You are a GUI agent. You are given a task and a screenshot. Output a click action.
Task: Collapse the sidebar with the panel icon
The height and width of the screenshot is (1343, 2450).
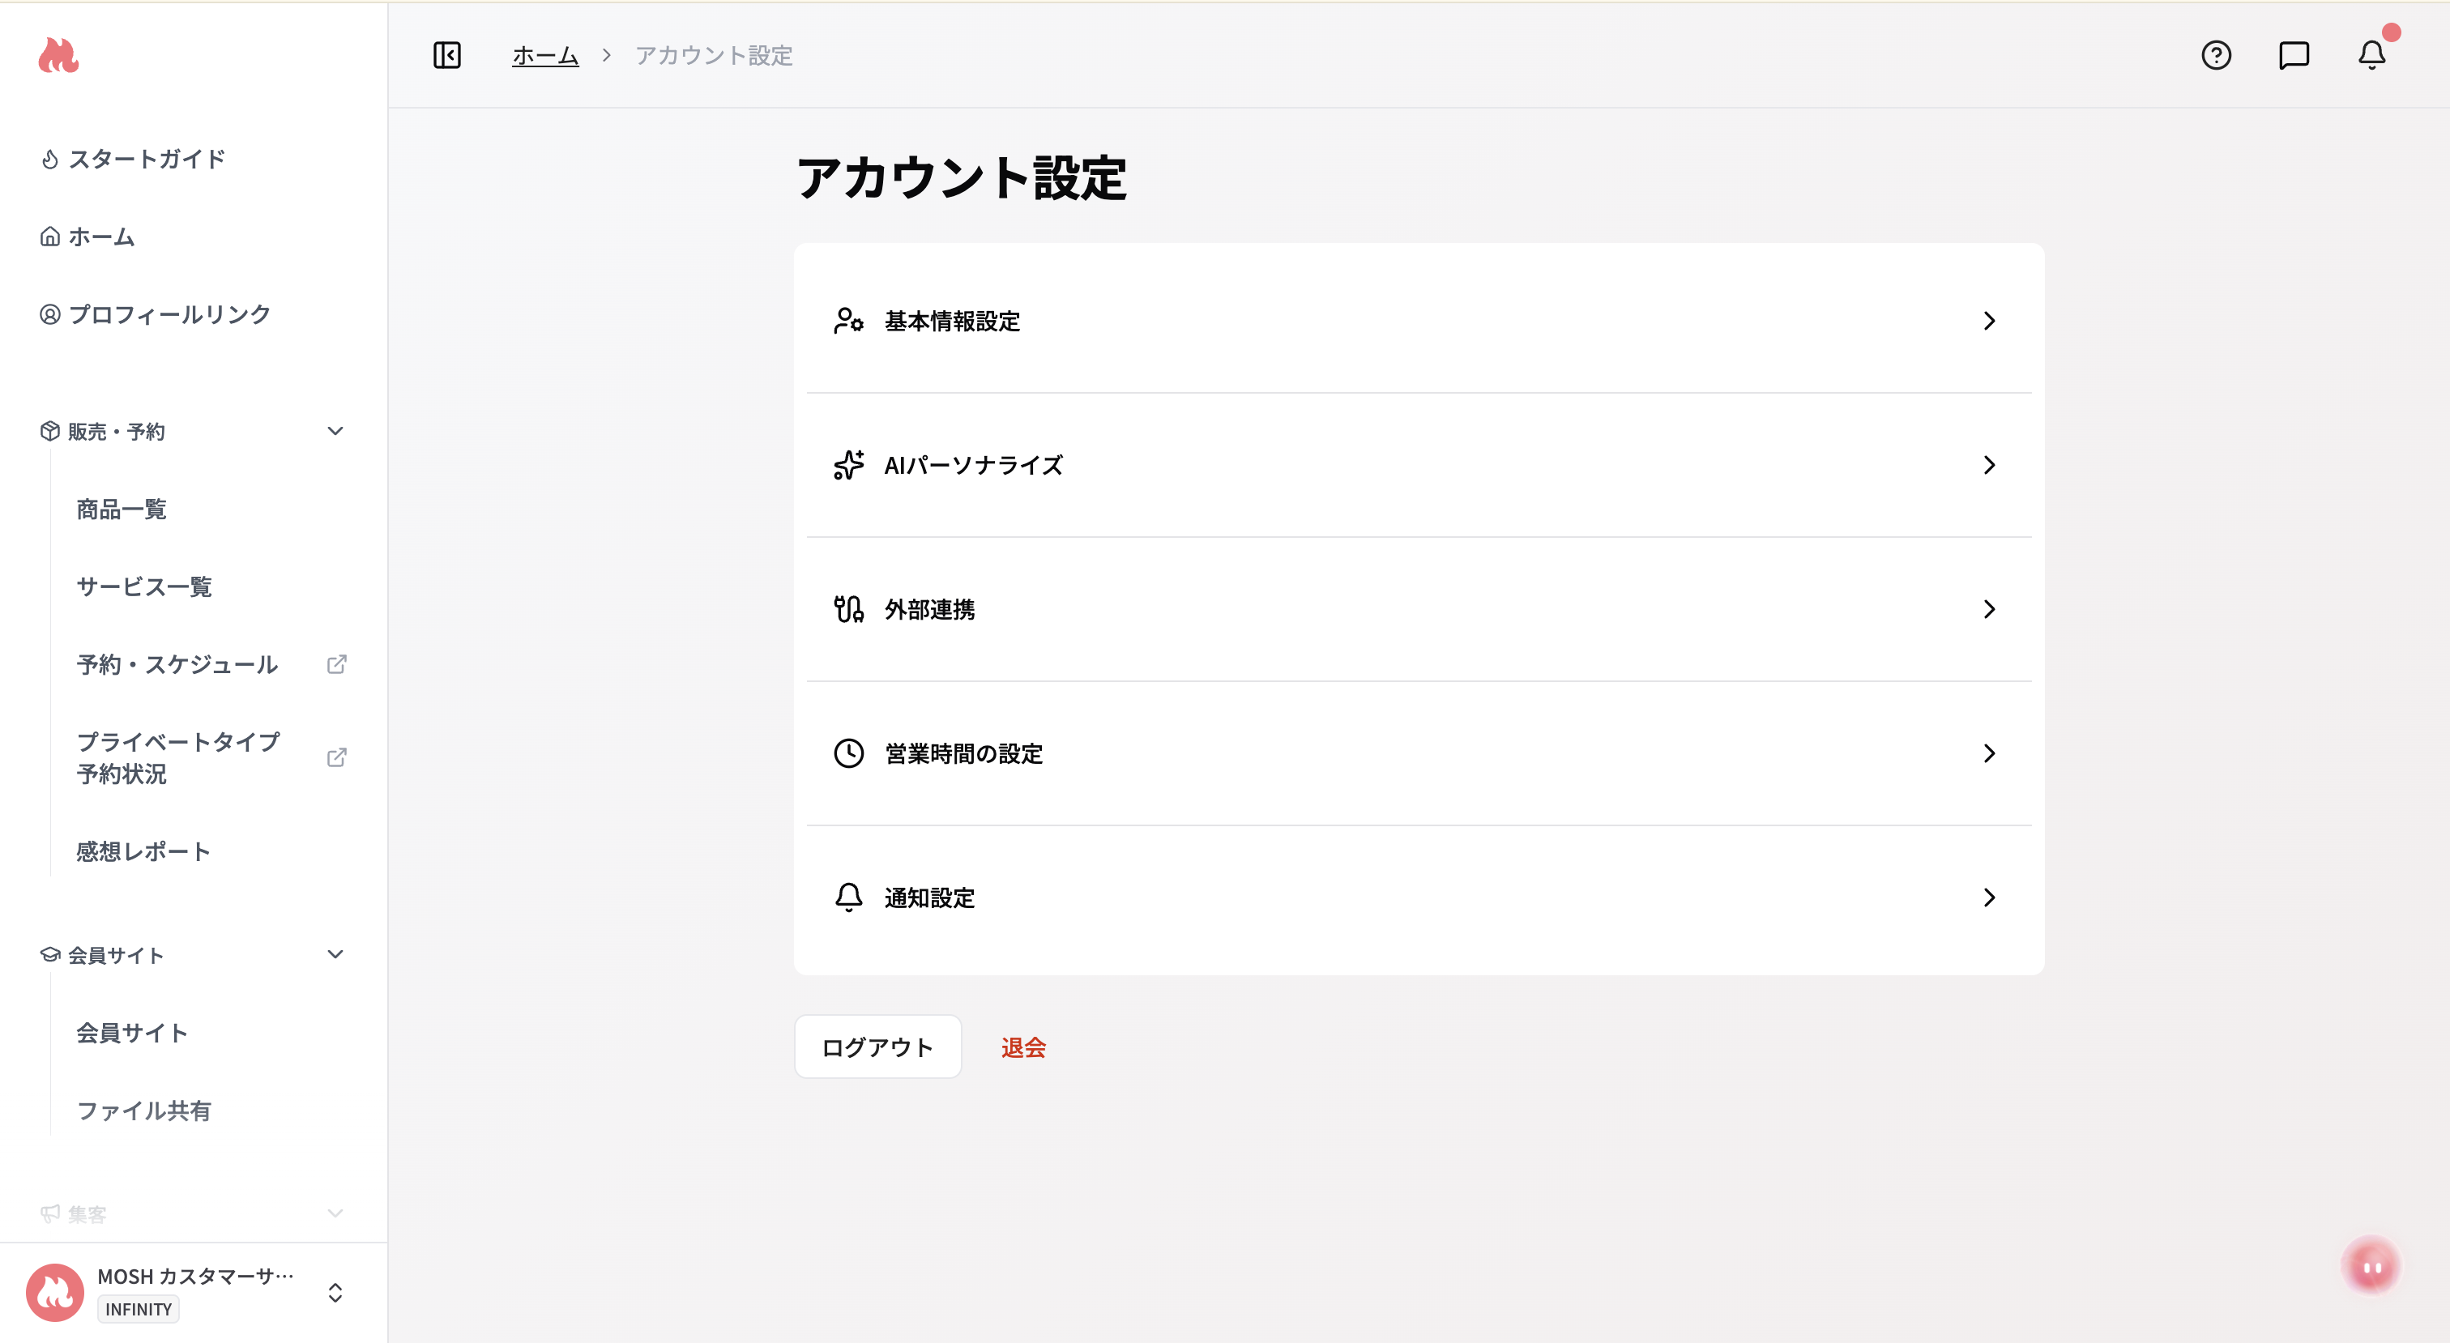(447, 55)
